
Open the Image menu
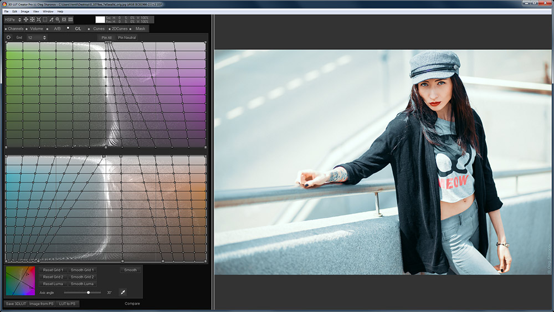coord(25,11)
